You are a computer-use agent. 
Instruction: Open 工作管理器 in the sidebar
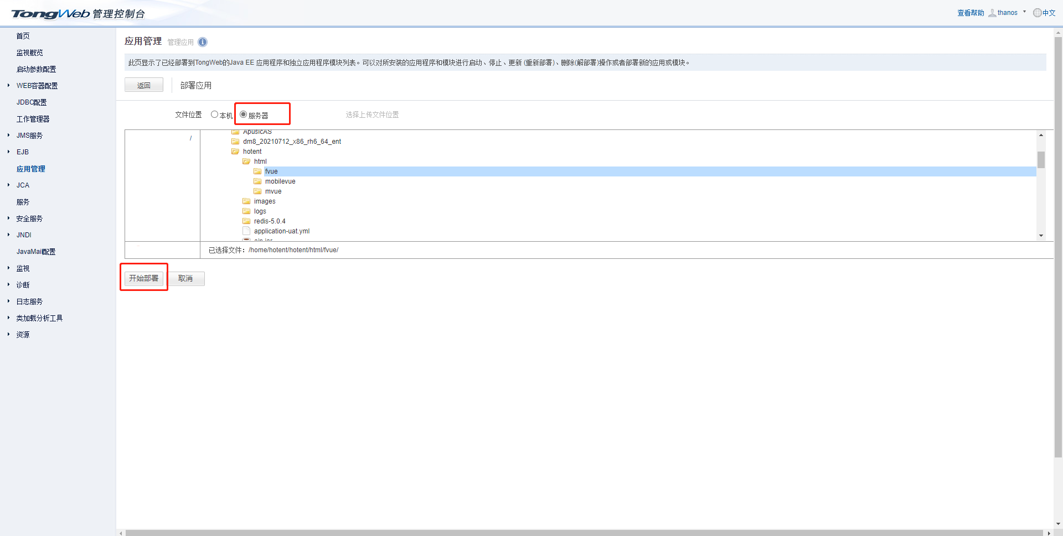click(33, 119)
